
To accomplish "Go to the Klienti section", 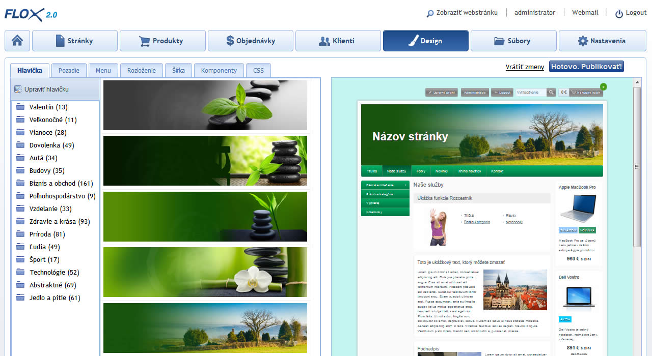I will click(x=338, y=41).
